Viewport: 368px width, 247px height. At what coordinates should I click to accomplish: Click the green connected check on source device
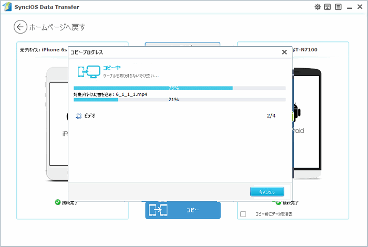point(57,202)
